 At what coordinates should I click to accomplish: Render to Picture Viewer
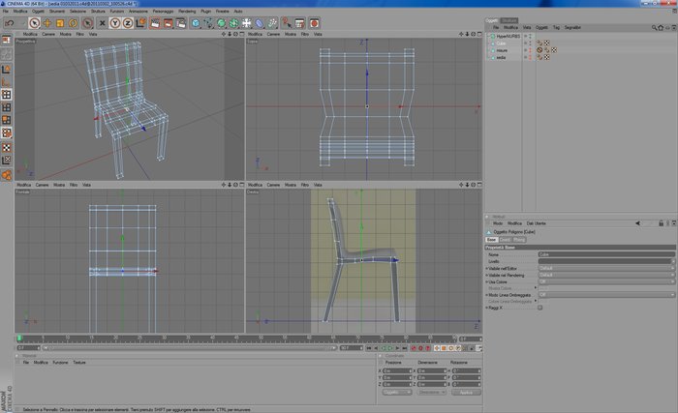168,23
